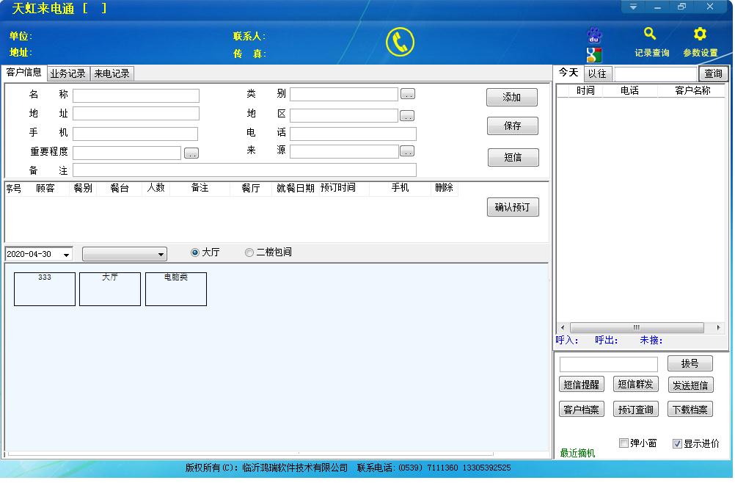This screenshot has width=735, height=483.
Task: Expand the empty combo box beside the date
Action: [x=161, y=255]
